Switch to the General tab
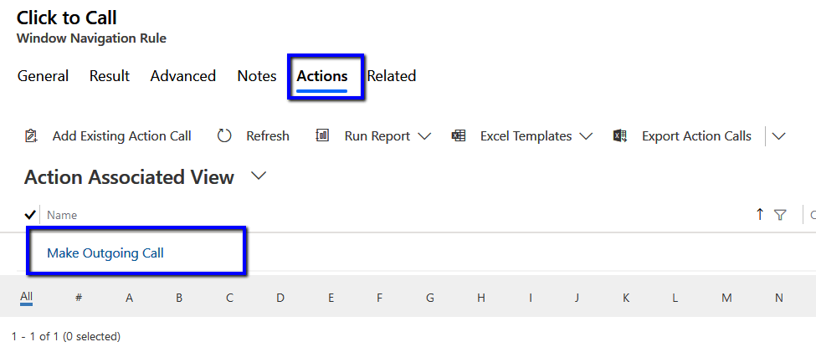Viewport: 816px width, 347px height. pos(43,76)
